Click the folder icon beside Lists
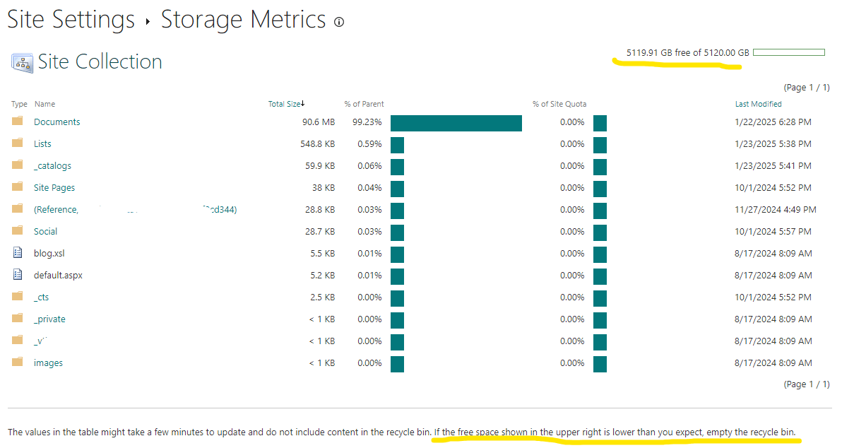This screenshot has height=448, width=842. (18, 143)
